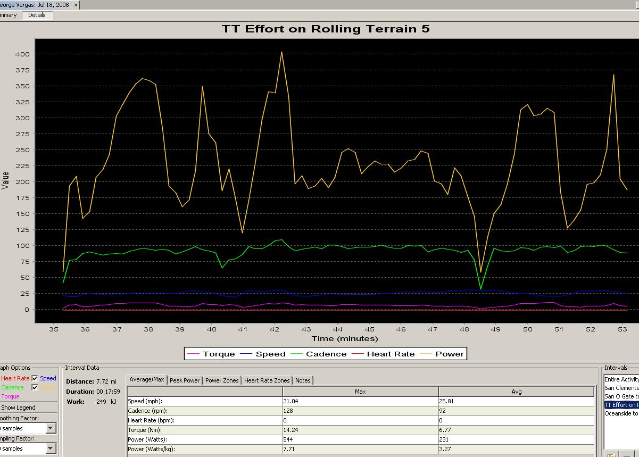Switch to the Power Zones tab
The image size is (639, 457).
coord(222,380)
